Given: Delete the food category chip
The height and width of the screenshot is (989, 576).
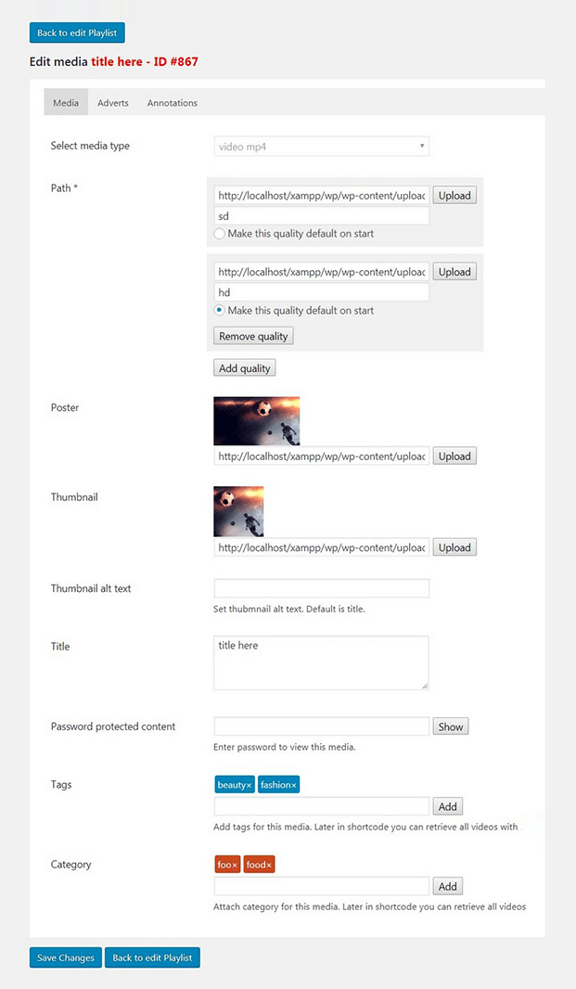Looking at the screenshot, I should (267, 865).
